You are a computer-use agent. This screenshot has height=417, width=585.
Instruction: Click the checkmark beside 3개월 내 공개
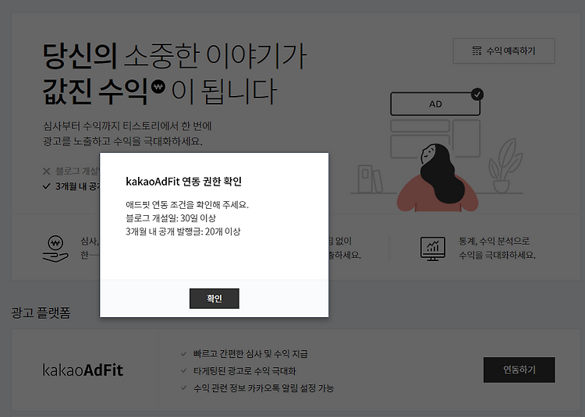(x=47, y=186)
